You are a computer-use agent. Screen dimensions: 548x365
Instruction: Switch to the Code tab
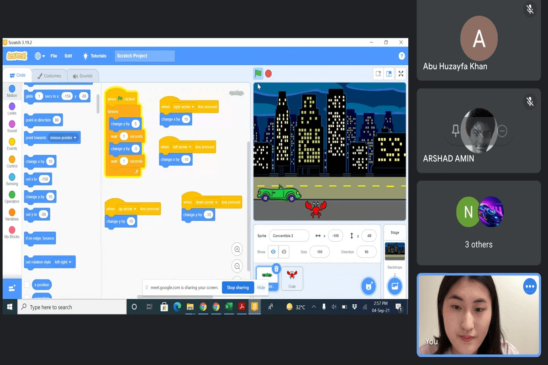(17, 75)
